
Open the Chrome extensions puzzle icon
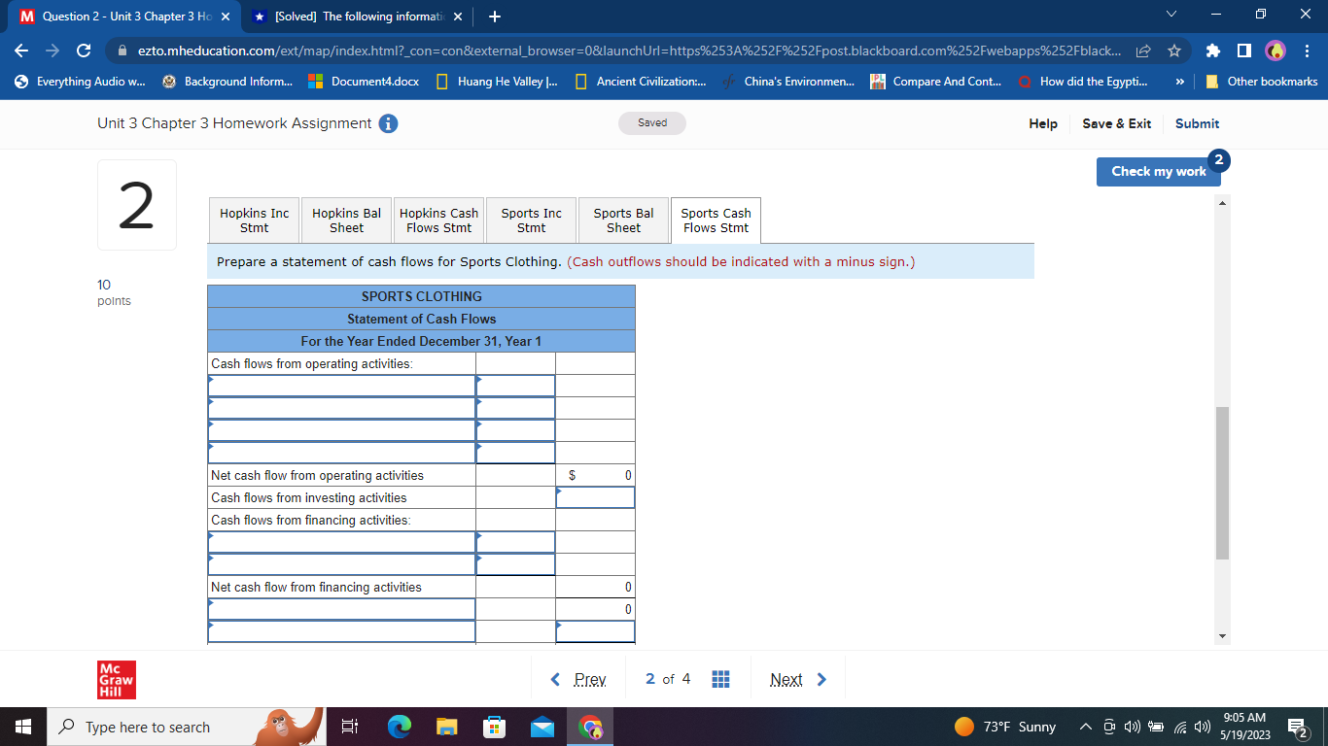tap(1212, 50)
